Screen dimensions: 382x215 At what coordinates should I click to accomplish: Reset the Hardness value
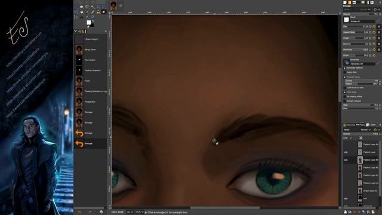tap(374, 50)
